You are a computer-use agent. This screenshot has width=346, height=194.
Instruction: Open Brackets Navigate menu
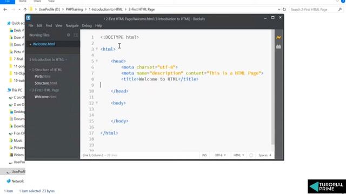click(x=72, y=25)
